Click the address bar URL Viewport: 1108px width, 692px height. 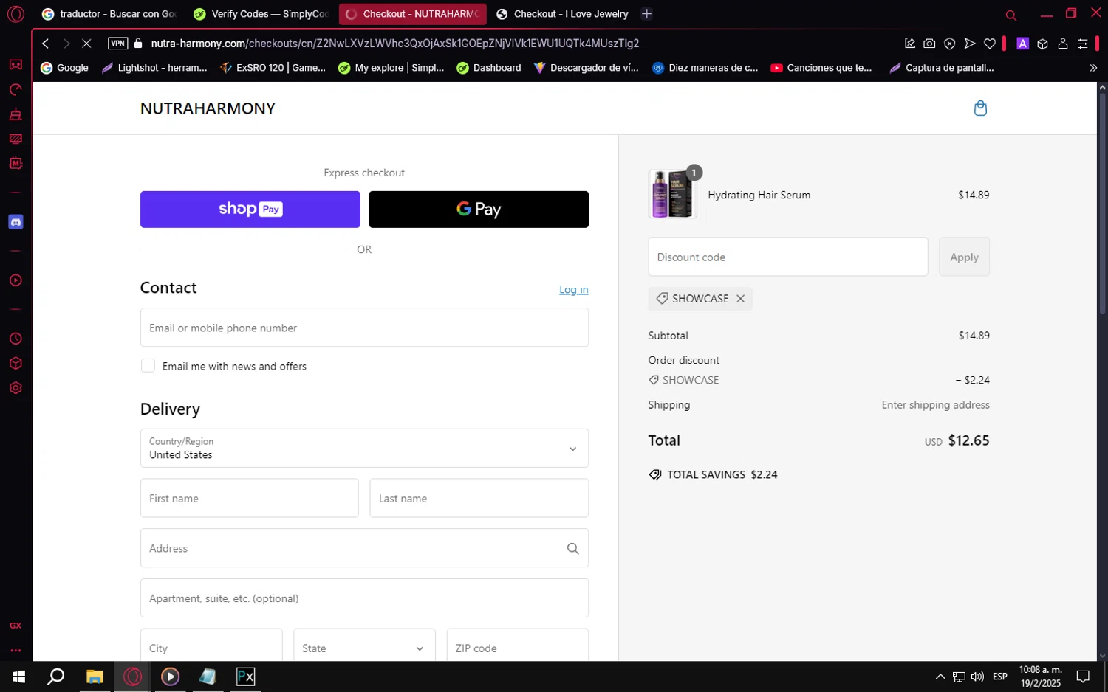pos(395,44)
